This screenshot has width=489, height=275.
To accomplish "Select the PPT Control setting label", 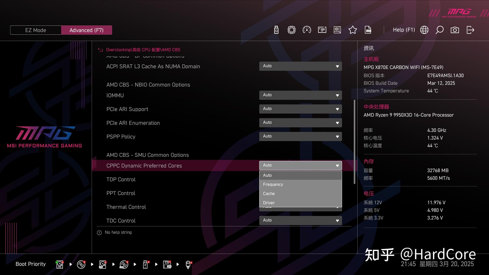I will tap(121, 193).
